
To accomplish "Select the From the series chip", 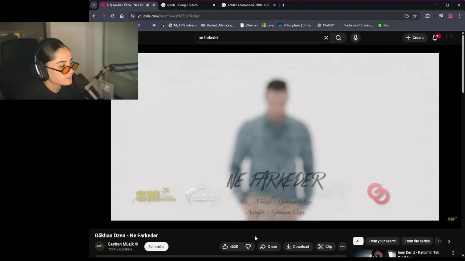I will click(x=417, y=241).
